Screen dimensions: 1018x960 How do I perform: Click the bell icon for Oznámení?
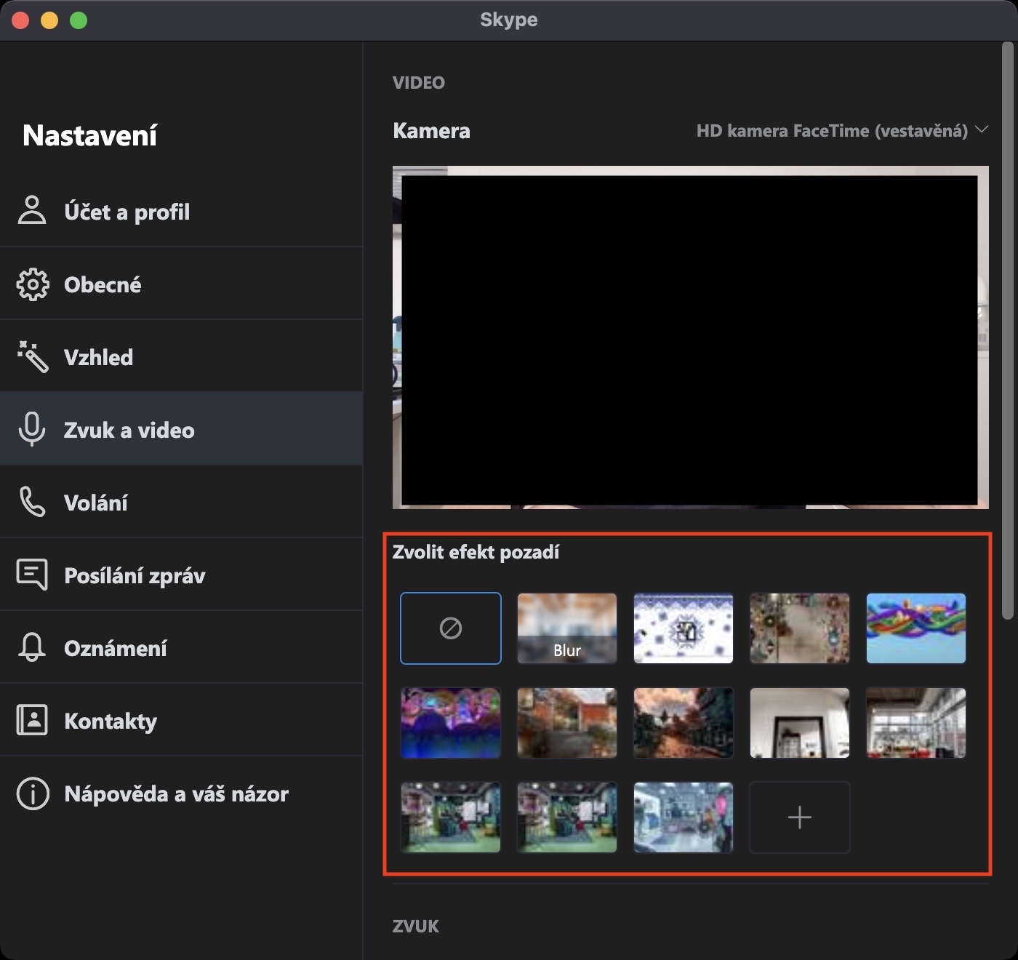coord(32,647)
